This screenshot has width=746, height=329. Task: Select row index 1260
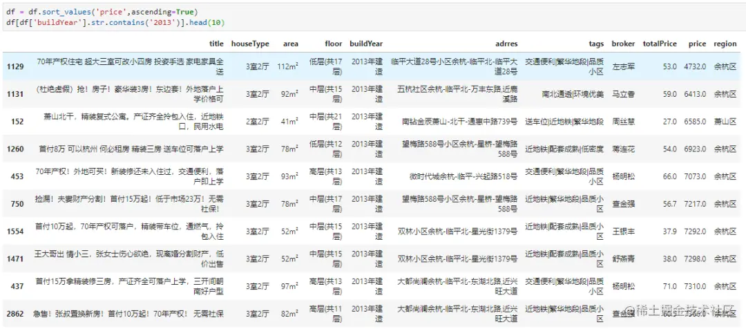[x=15, y=149]
